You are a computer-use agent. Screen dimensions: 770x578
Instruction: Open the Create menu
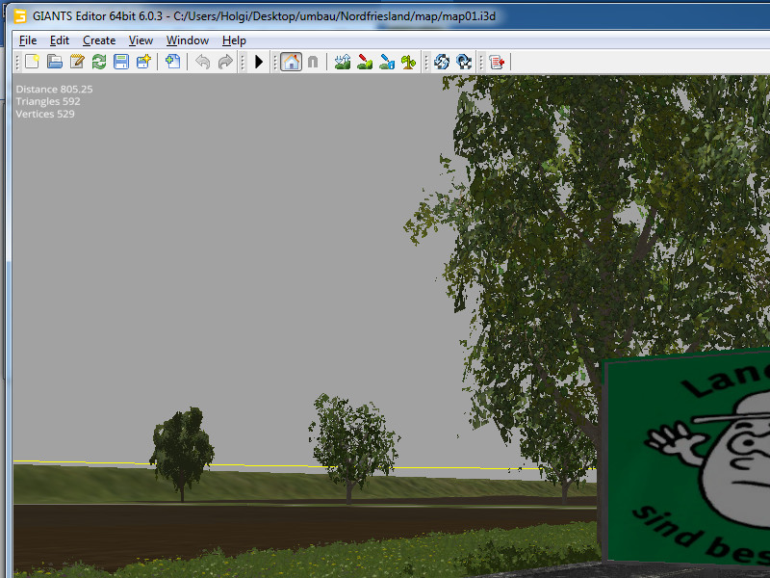[99, 40]
